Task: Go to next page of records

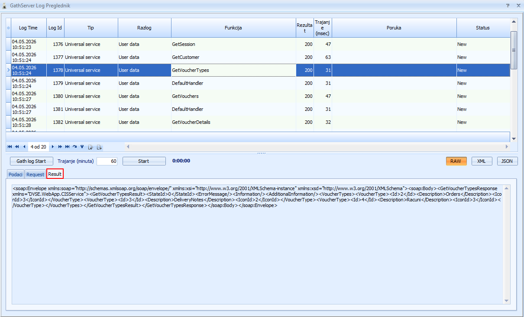Action: (60, 147)
